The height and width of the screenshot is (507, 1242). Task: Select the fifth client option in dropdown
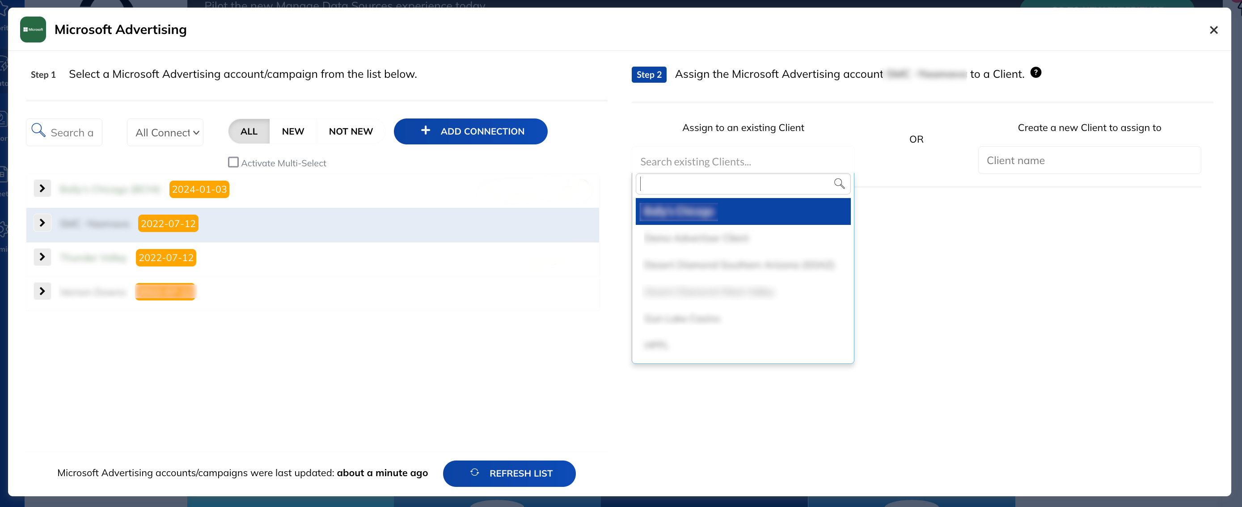tap(743, 319)
